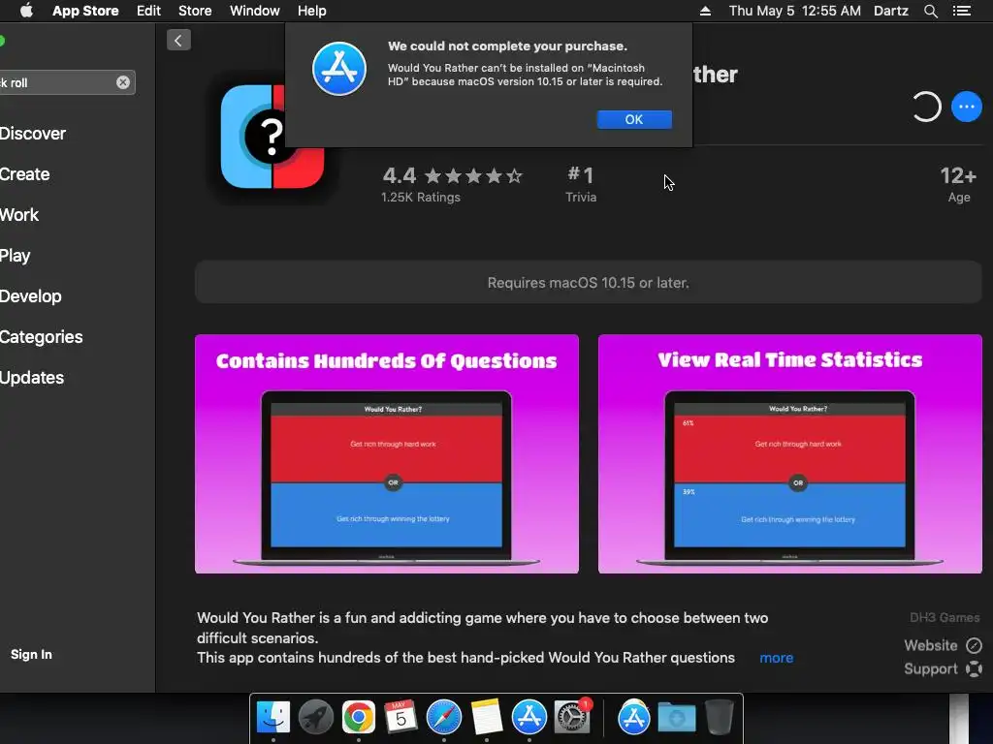Viewport: 993px width, 744px height.
Task: Click OK in the purchase error dialog
Action: pyautogui.click(x=634, y=119)
